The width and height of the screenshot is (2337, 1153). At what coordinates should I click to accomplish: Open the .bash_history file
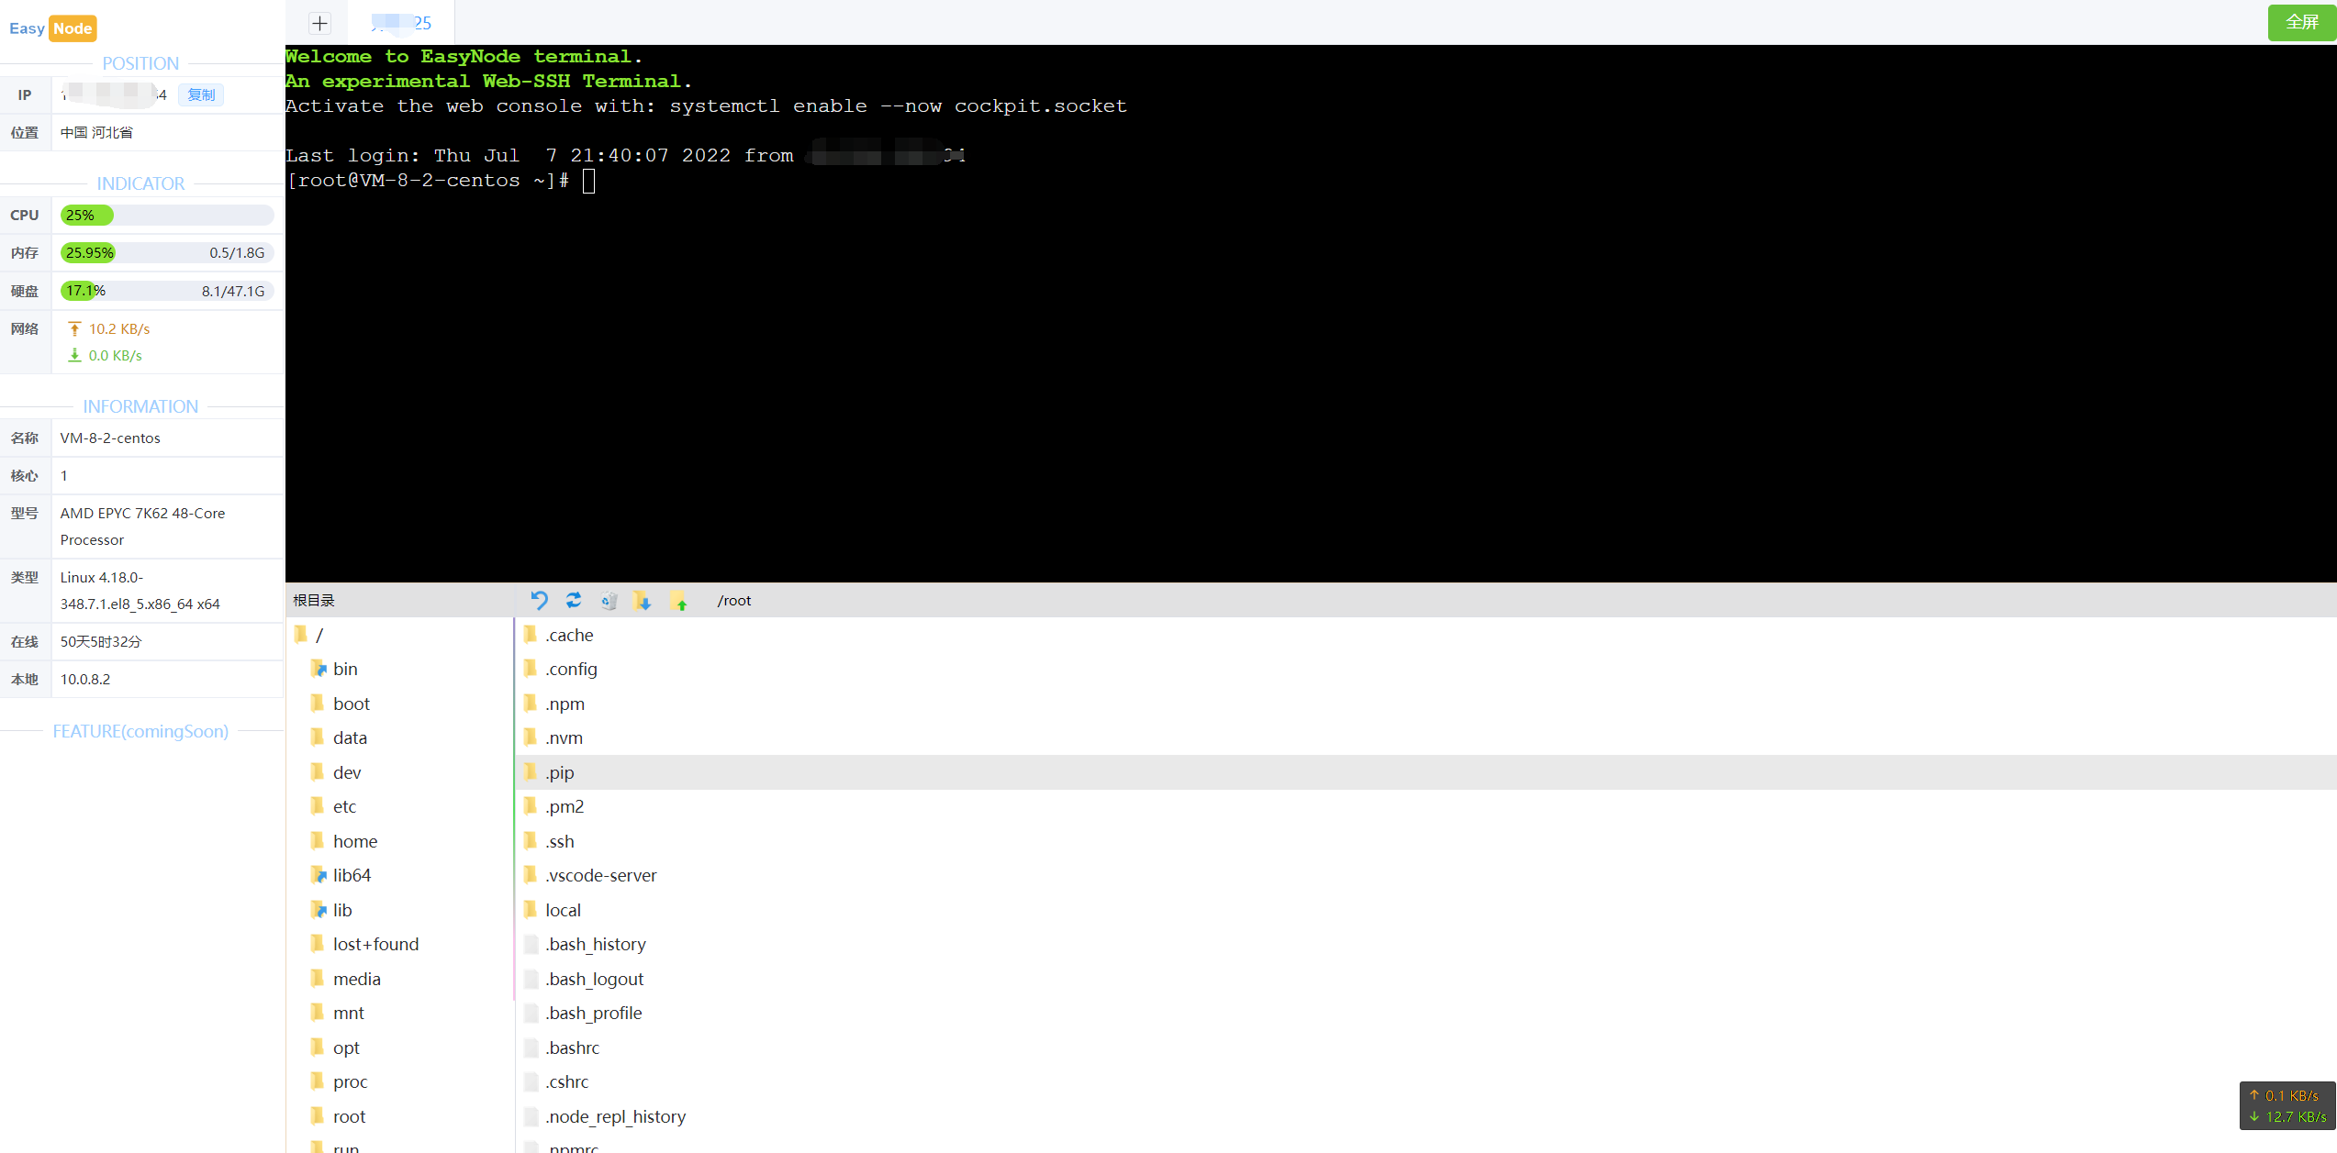[595, 944]
